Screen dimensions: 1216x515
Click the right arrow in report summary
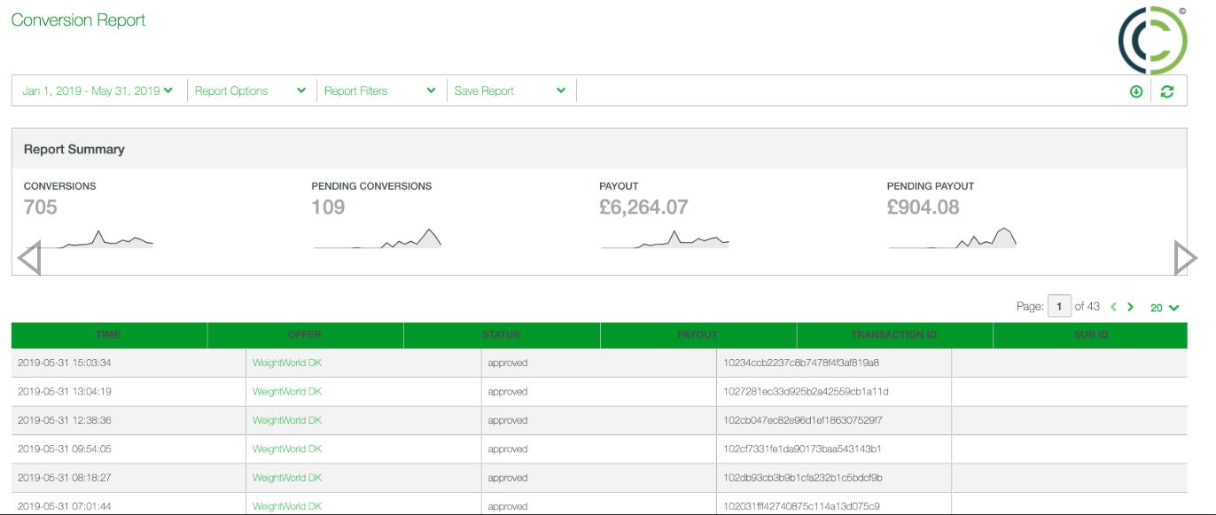point(1185,258)
